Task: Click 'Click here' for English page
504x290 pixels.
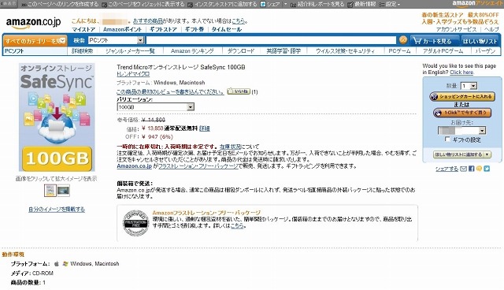Action: tap(461, 72)
